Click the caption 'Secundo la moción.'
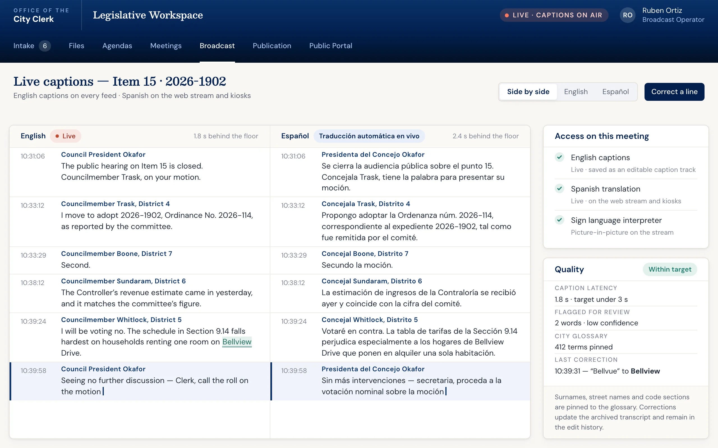718x448 pixels. coord(357,265)
